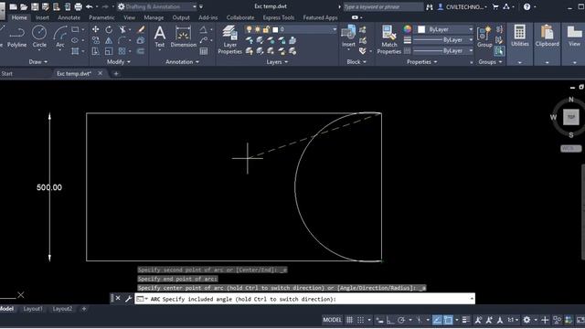585x329 pixels.
Task: Click the Plot printer icon
Action: (x=79, y=6)
